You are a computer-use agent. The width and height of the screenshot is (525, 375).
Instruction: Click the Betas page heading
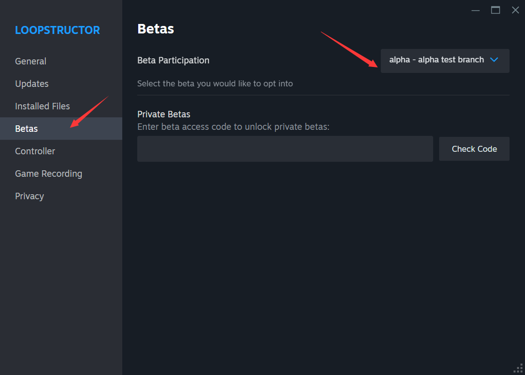click(156, 29)
